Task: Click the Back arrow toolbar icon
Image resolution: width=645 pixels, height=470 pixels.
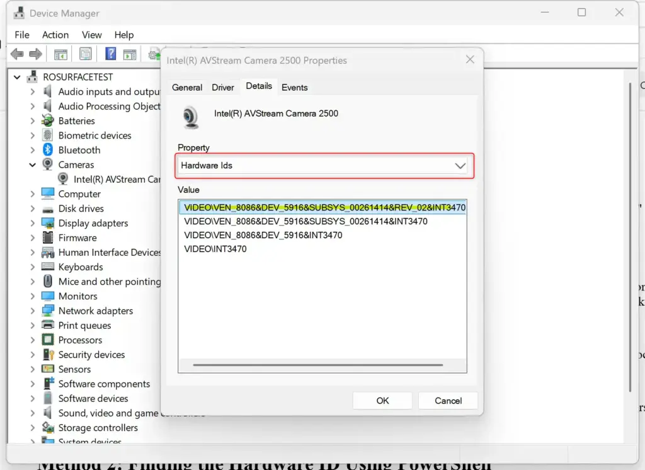Action: click(17, 54)
